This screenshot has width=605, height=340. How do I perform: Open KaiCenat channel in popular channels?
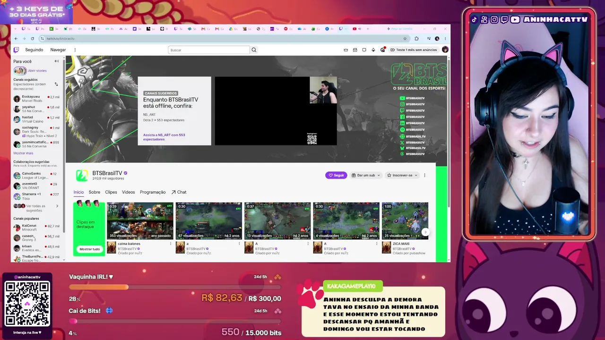tap(37, 228)
